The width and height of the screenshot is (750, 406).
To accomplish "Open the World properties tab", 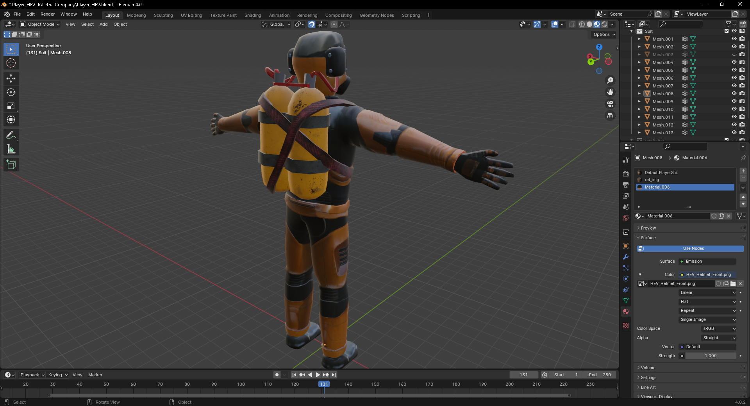I will point(626,218).
